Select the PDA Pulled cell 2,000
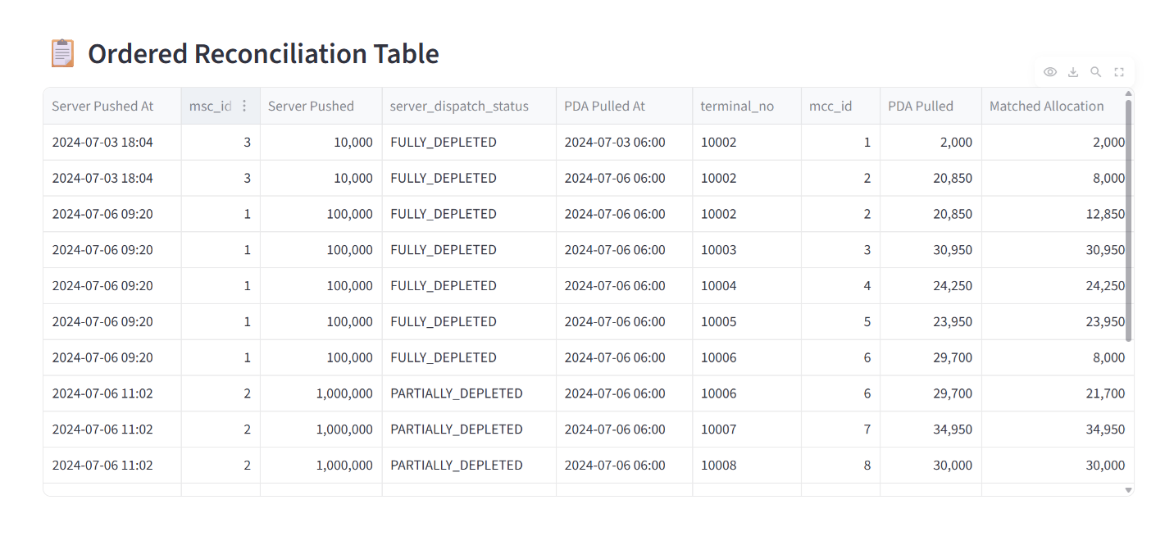 (931, 142)
